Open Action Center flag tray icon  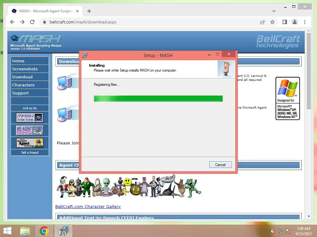(x=288, y=231)
